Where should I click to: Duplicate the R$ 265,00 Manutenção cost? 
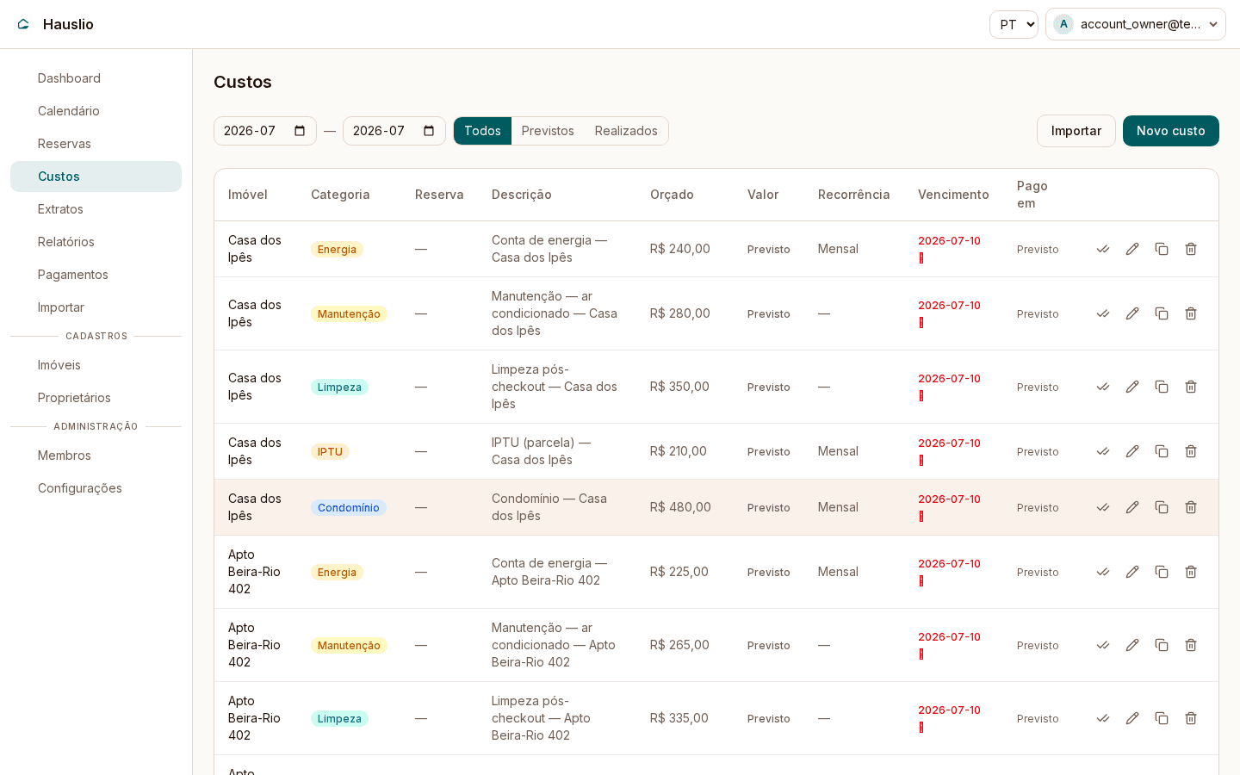coord(1162,645)
